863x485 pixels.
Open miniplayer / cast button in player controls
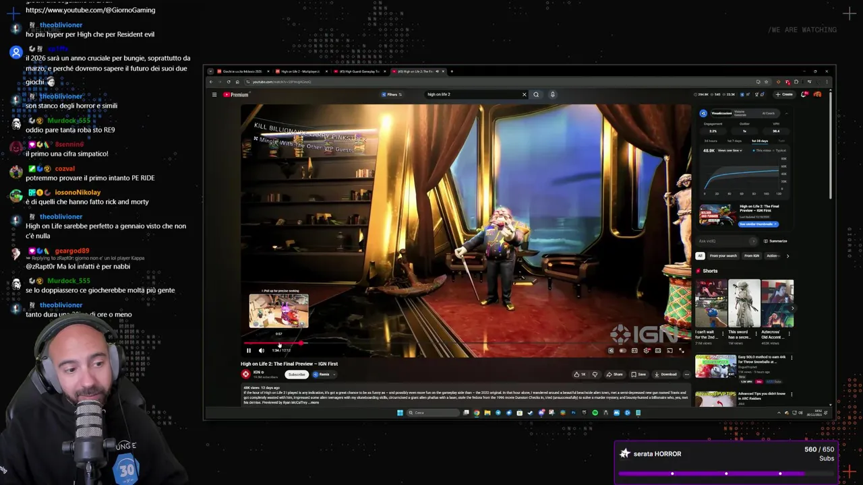(x=669, y=350)
